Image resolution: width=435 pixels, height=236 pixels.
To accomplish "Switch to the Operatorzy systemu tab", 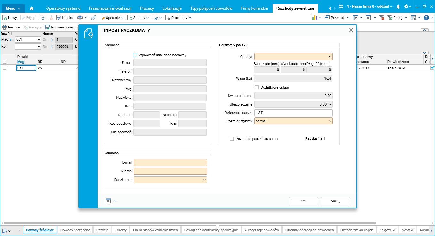I will click(63, 8).
